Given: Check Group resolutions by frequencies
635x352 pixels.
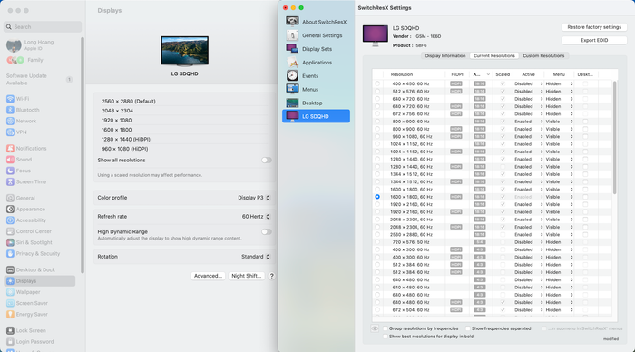Looking at the screenshot, I should (386, 328).
